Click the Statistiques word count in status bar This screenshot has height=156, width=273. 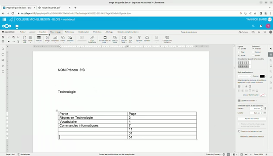pyautogui.click(x=24, y=154)
